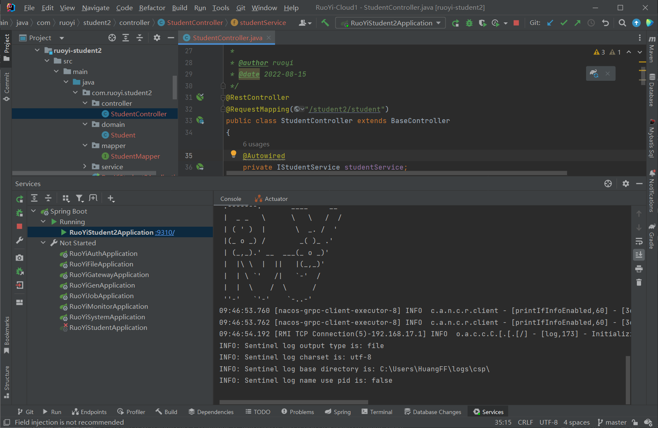This screenshot has height=428, width=658.
Task: Collapse the controller package
Action: point(85,103)
